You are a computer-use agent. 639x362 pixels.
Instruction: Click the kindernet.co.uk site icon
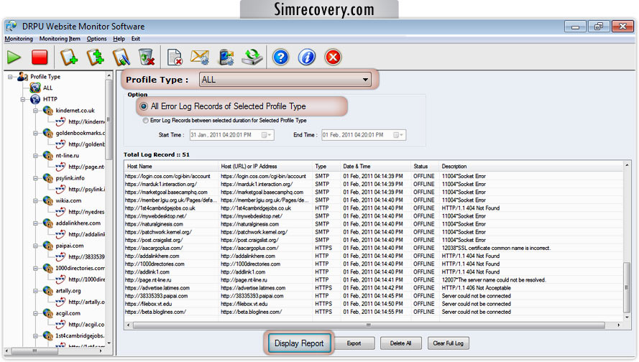(48, 111)
